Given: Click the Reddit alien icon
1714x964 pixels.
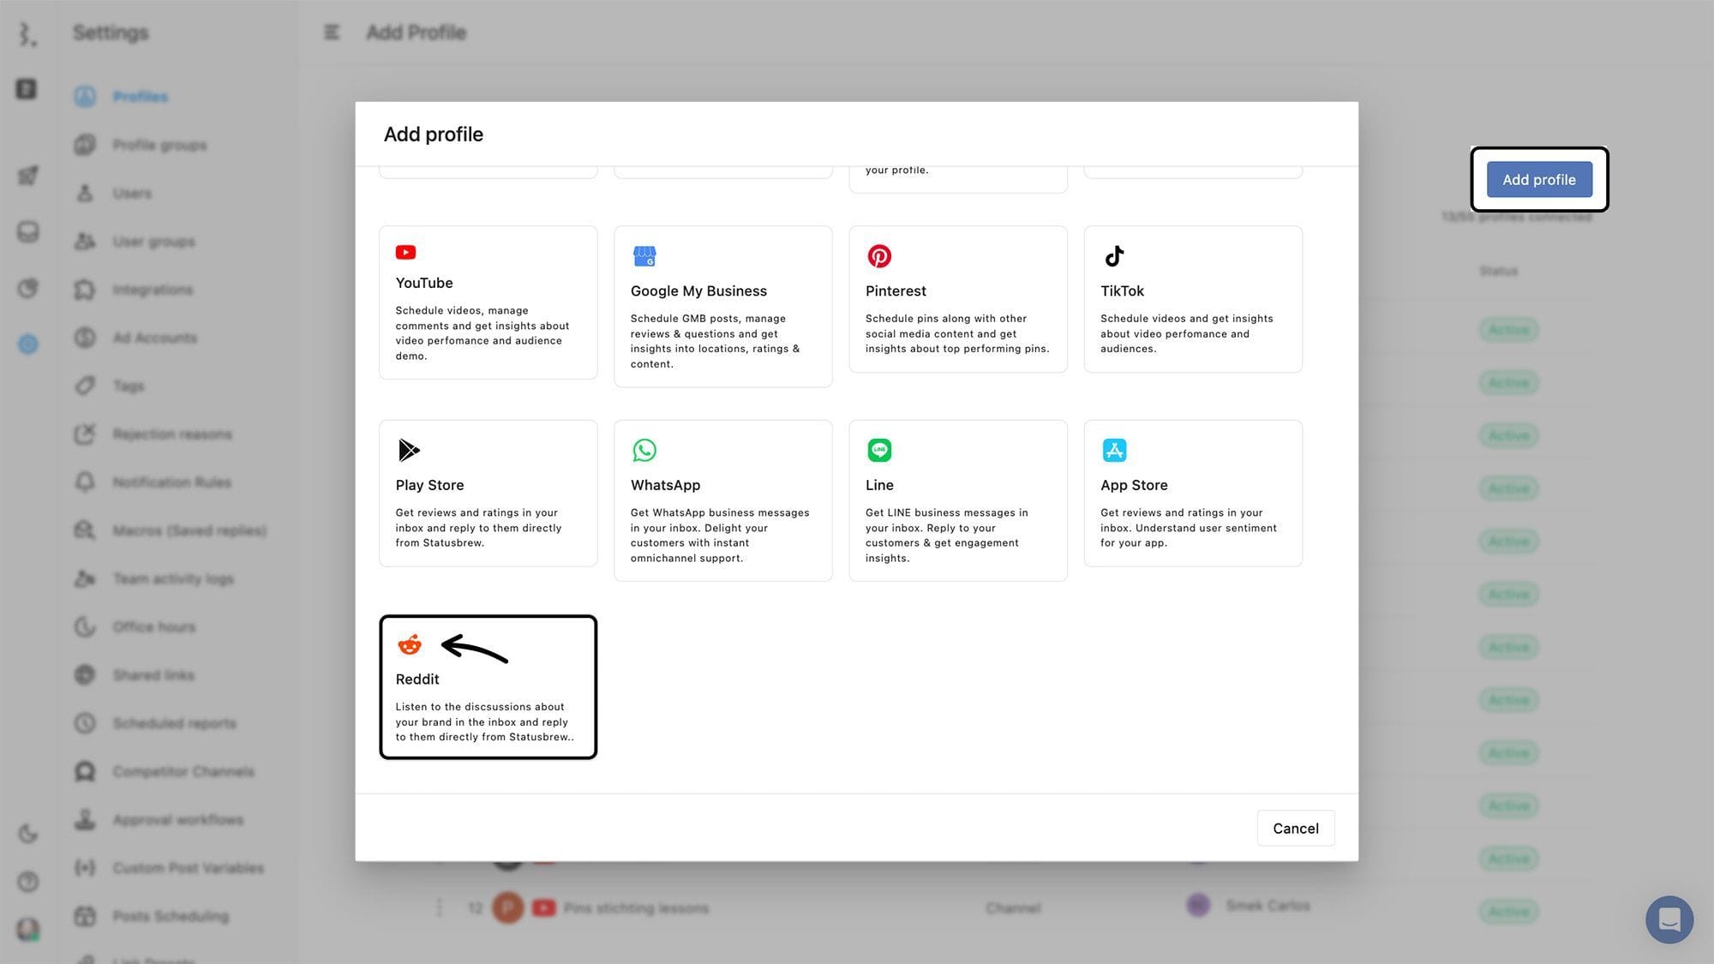Looking at the screenshot, I should tap(410, 644).
